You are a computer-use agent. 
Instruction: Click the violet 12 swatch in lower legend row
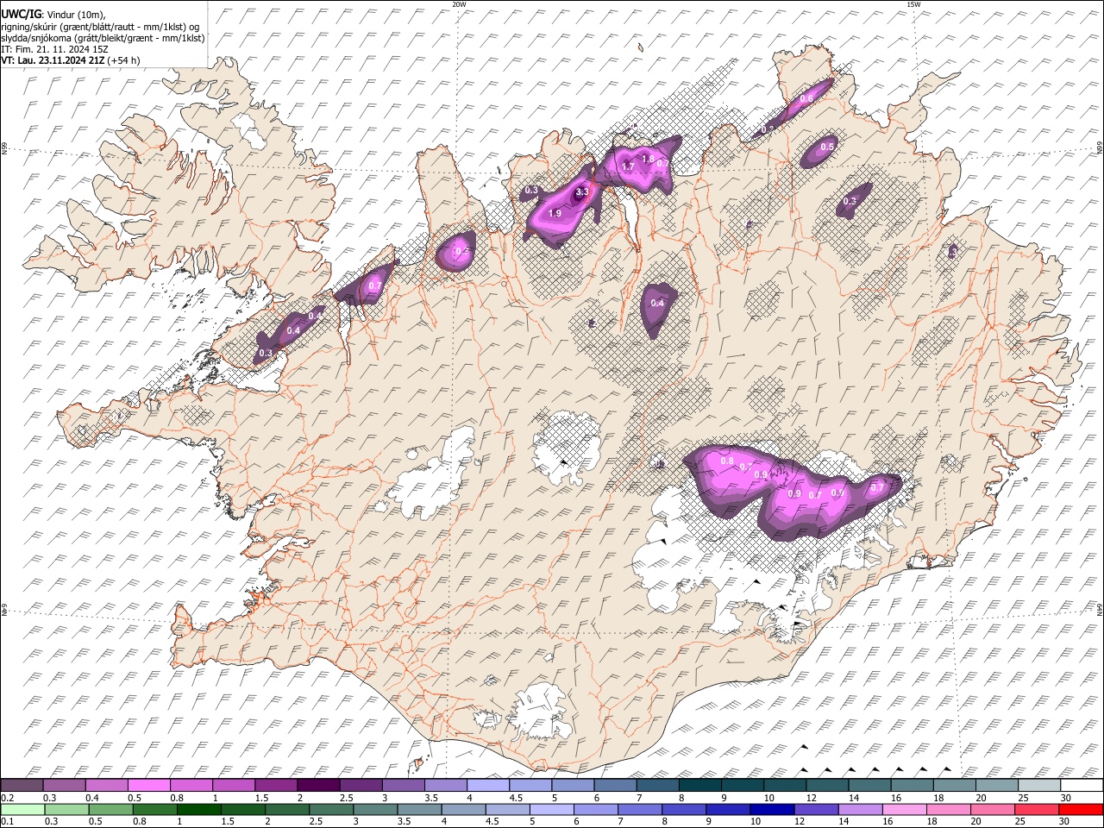click(x=815, y=809)
